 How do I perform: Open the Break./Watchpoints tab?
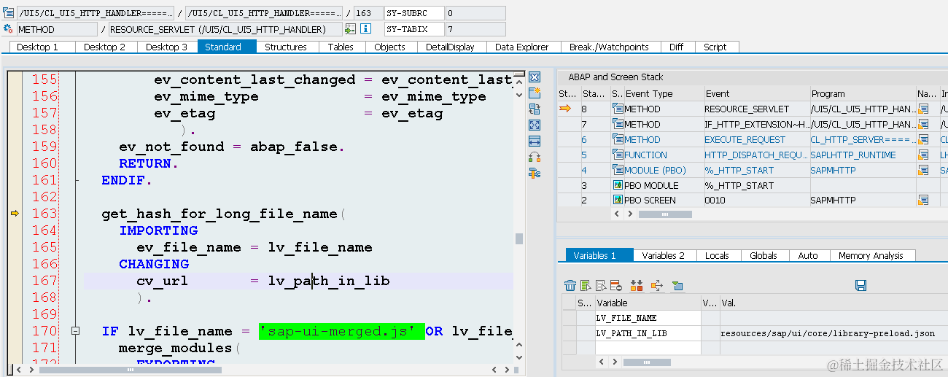609,47
